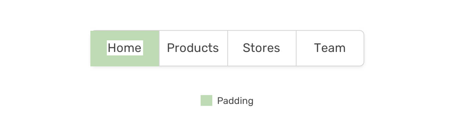
Task: Go to the Team tab
Action: pos(330,48)
